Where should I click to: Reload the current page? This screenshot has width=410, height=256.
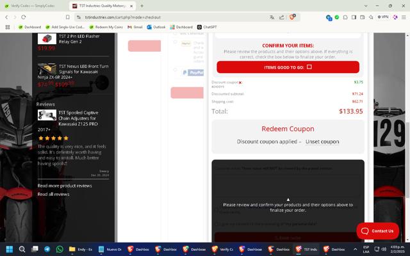[24, 17]
